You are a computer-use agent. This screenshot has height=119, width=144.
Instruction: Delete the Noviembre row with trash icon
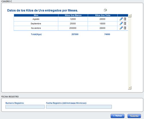[125, 28]
